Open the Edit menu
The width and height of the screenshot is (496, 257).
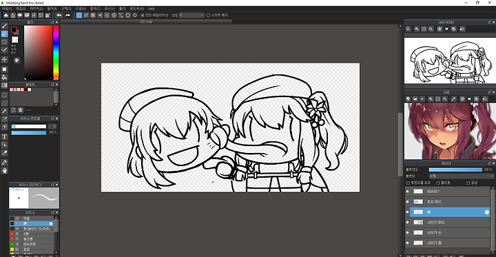[21, 8]
